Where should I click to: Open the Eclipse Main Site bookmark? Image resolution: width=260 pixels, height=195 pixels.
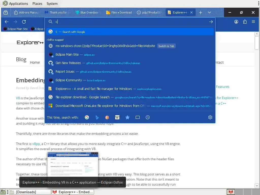click(x=15, y=29)
